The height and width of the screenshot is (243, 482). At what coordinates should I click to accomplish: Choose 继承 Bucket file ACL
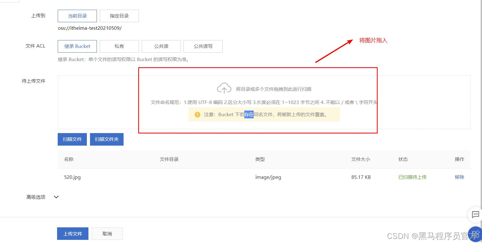[x=77, y=46]
